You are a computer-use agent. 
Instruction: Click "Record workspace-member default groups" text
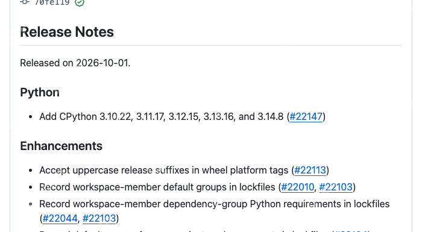pos(197,187)
